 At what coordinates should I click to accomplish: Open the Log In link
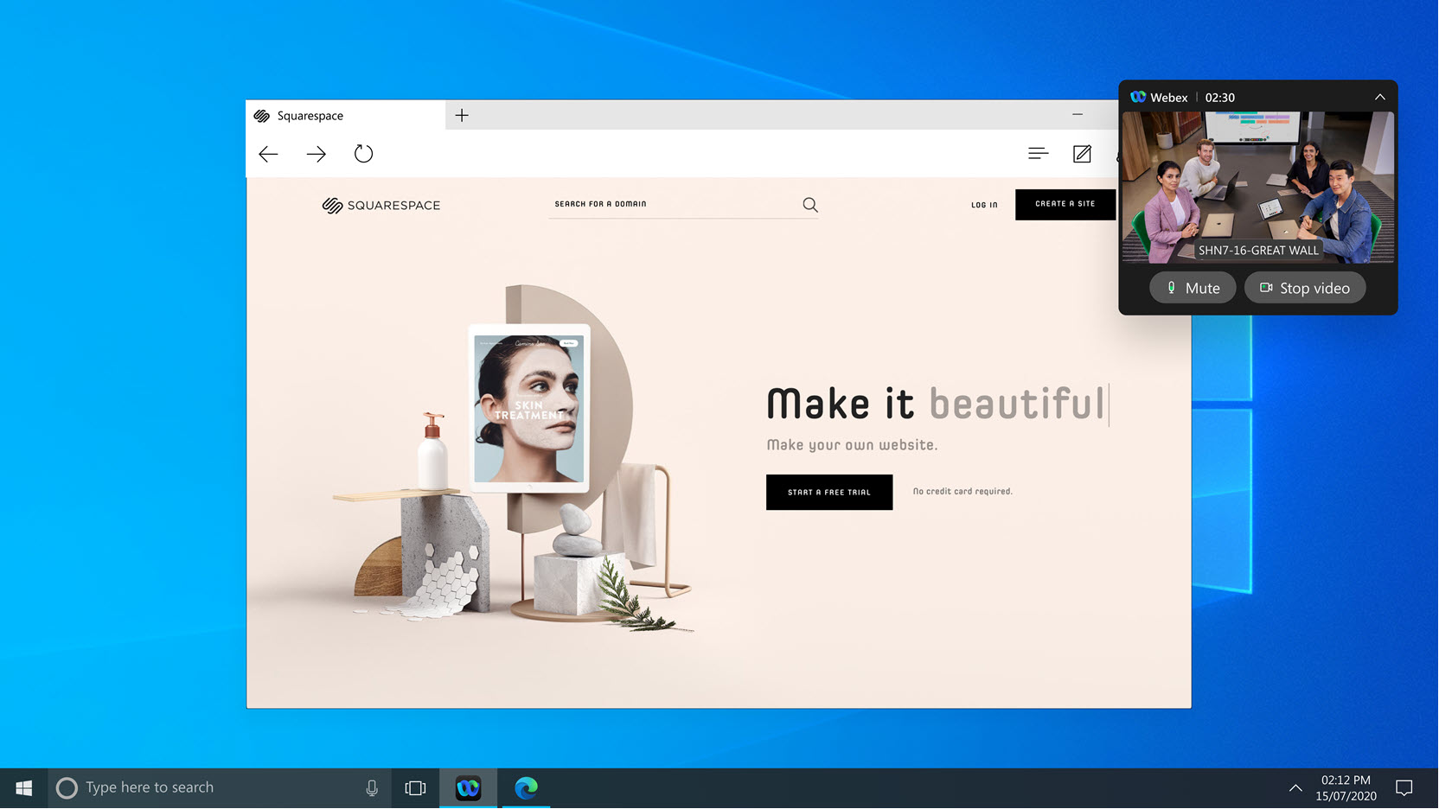click(984, 205)
